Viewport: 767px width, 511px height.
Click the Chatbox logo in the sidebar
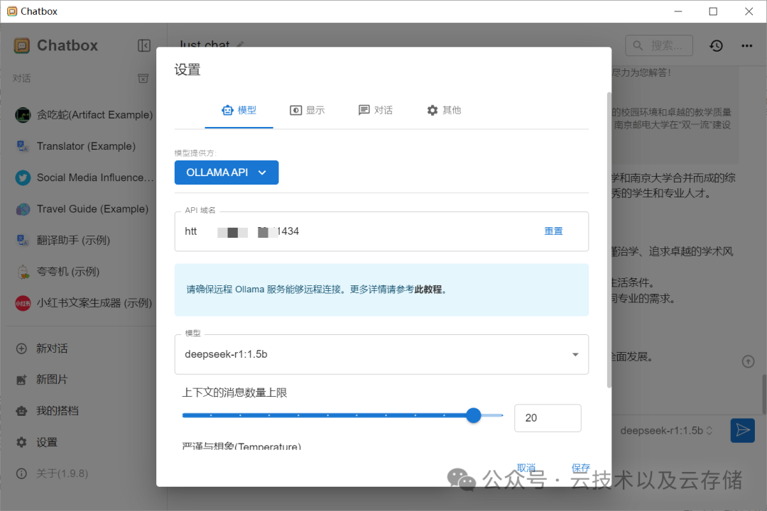pos(21,45)
